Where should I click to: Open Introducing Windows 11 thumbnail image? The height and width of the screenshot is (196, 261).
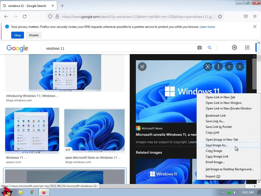point(65,73)
